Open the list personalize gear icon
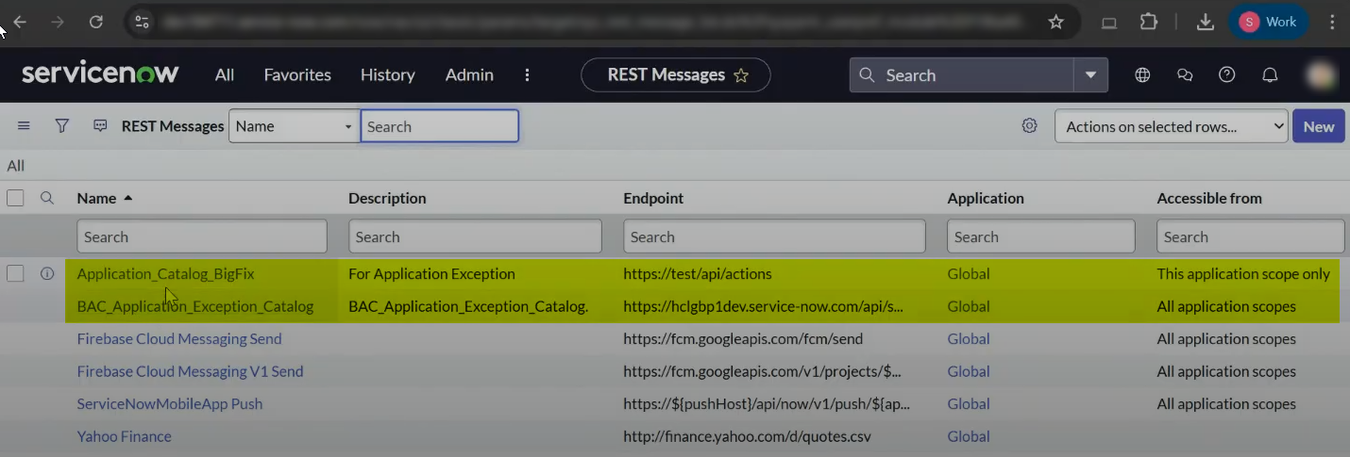 click(1029, 126)
